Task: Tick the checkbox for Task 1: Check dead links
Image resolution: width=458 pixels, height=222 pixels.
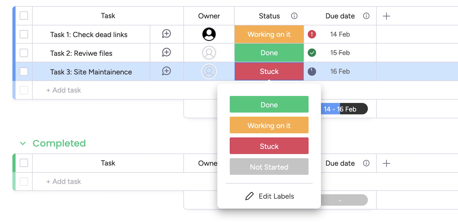Action: point(24,34)
